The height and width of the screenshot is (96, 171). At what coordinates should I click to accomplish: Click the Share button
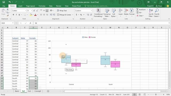[159, 6]
